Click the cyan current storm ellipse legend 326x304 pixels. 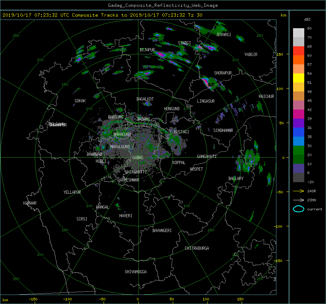[x=298, y=209]
